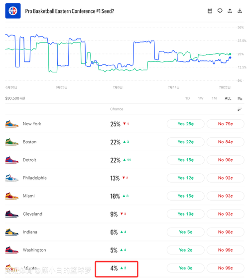Image resolution: width=249 pixels, height=278 pixels.
Task: Click the download icon in header
Action: pos(240,11)
